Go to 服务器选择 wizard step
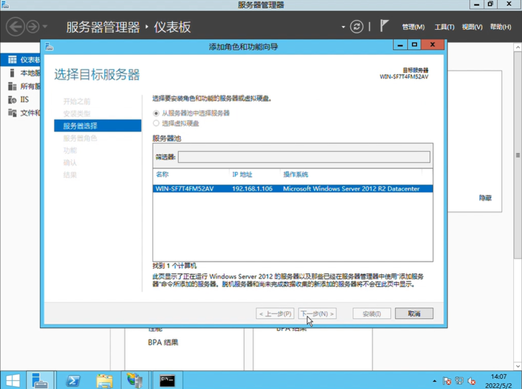The image size is (522, 389). pyautogui.click(x=97, y=125)
